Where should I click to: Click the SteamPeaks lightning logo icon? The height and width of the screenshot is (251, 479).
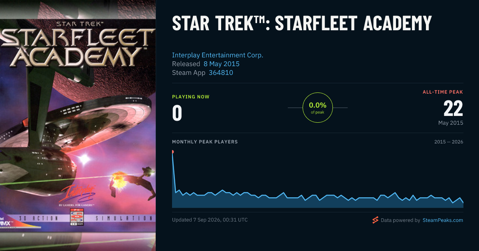(x=375, y=220)
